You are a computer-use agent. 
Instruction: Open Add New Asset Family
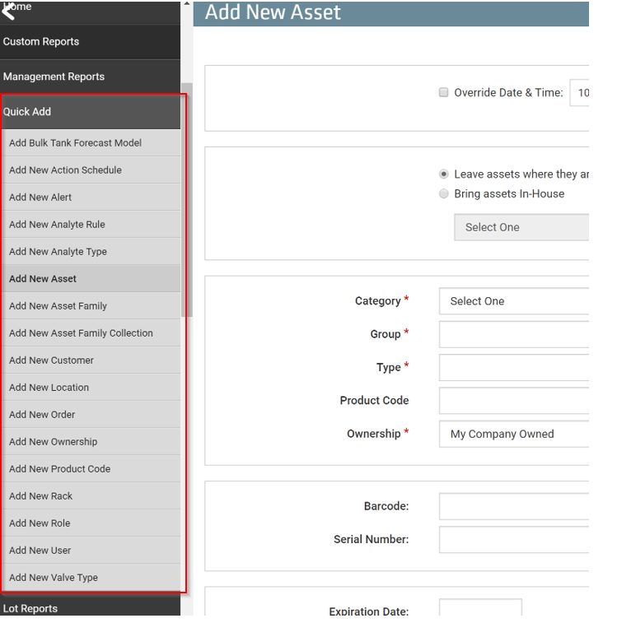[x=91, y=306]
